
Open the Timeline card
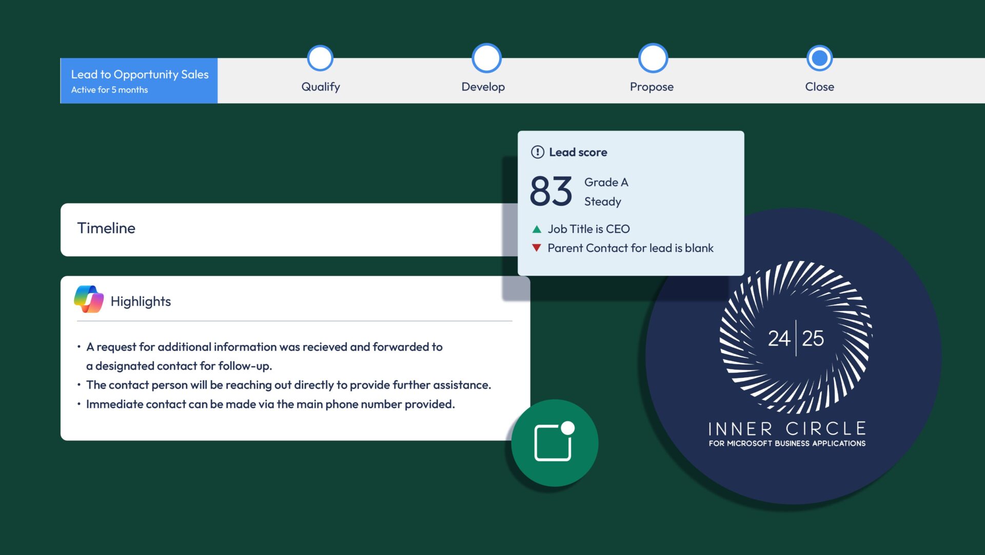[290, 229]
